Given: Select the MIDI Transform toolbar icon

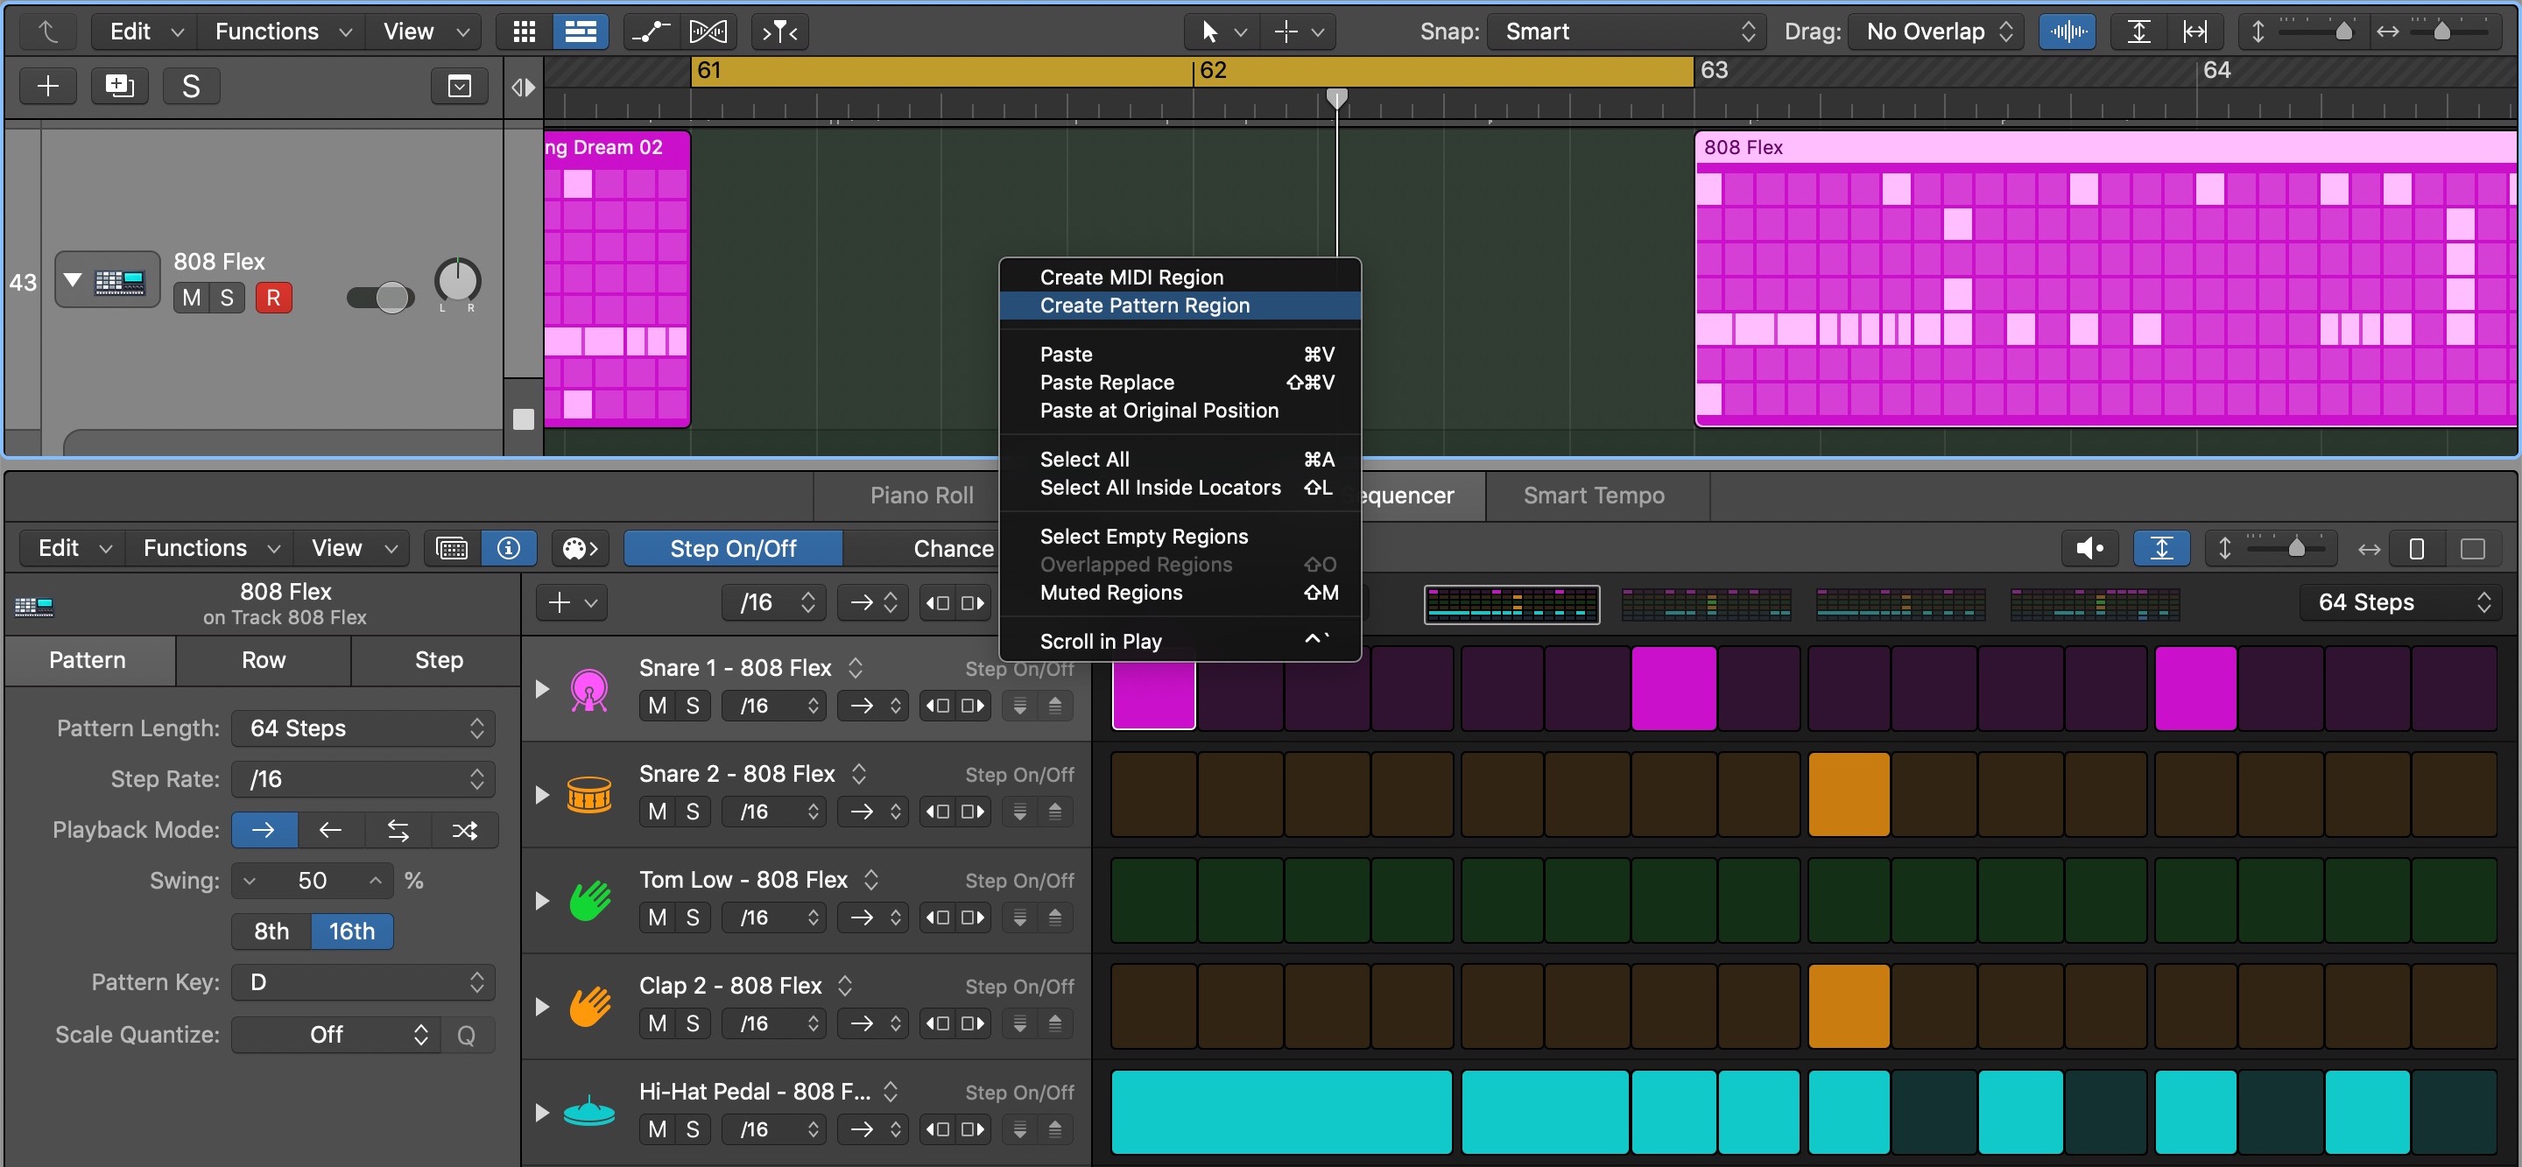Looking at the screenshot, I should coord(708,31).
